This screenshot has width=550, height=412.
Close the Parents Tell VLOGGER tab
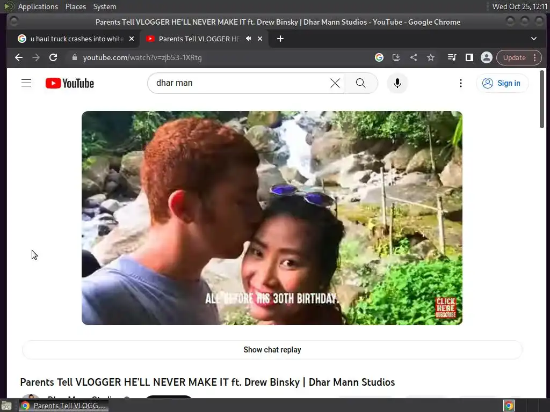pos(260,39)
